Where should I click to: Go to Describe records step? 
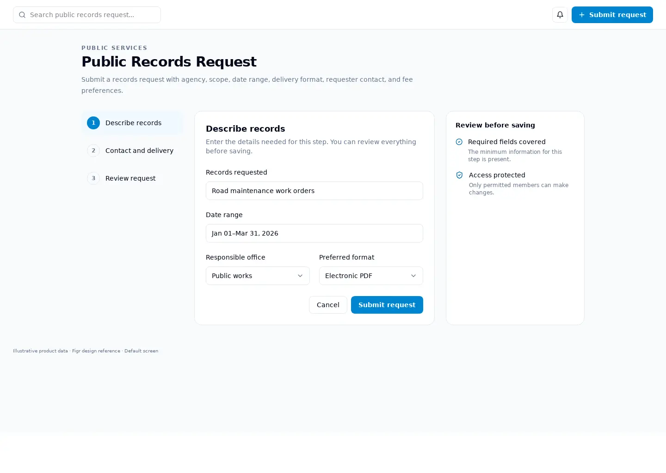click(x=132, y=123)
